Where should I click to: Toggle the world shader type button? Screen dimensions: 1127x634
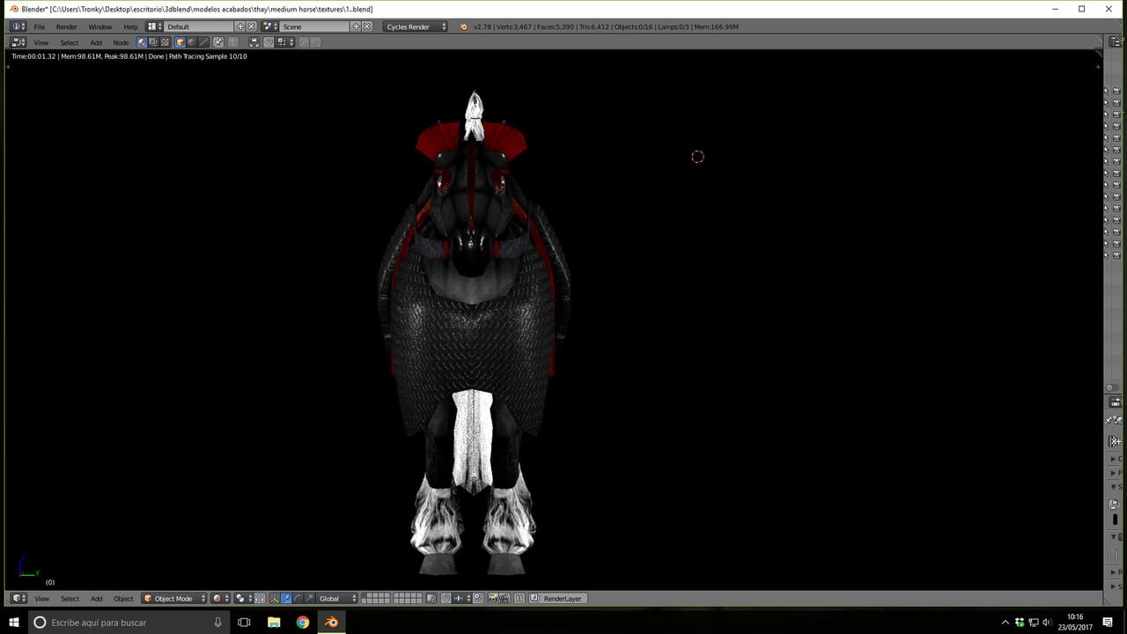(x=192, y=42)
